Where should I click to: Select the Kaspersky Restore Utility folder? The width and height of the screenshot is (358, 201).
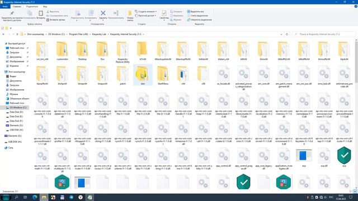[123, 52]
